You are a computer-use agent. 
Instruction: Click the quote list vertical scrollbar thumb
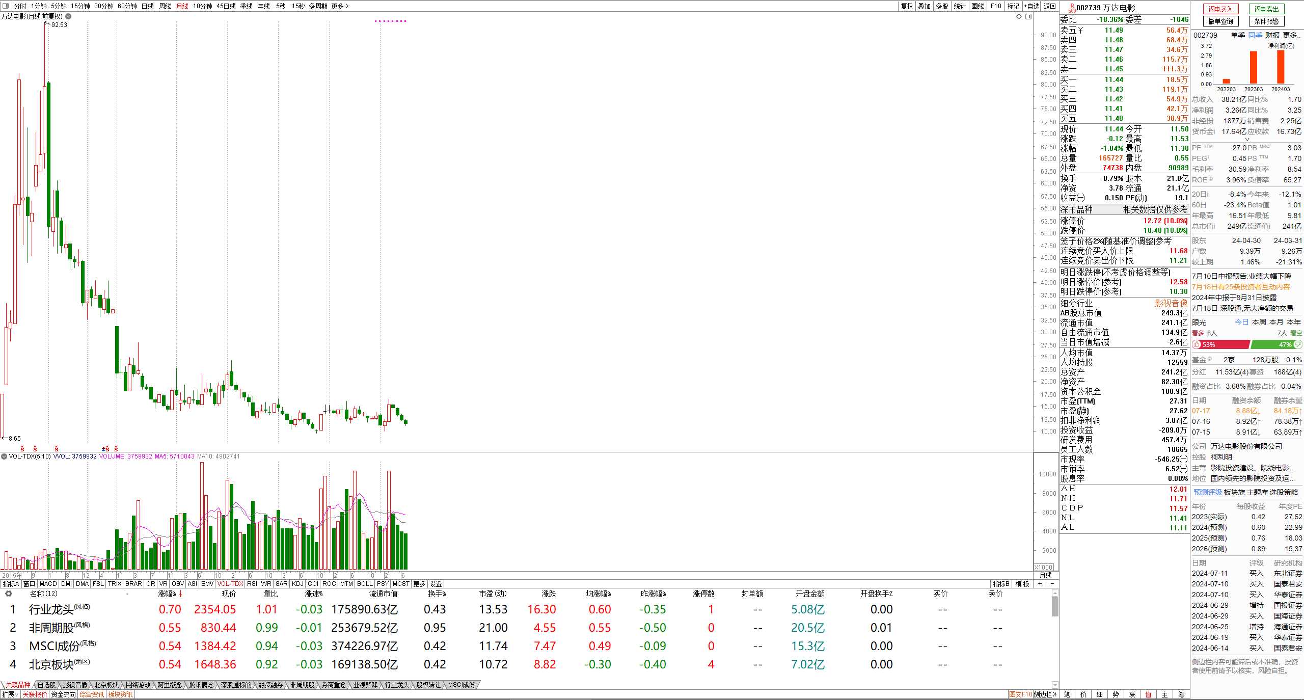pos(1055,606)
